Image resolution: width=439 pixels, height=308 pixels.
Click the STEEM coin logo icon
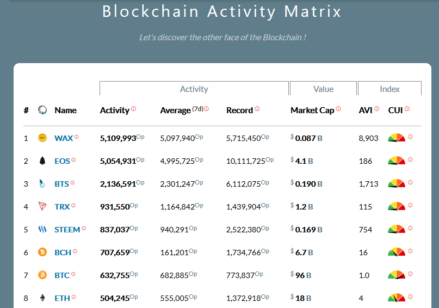42,229
